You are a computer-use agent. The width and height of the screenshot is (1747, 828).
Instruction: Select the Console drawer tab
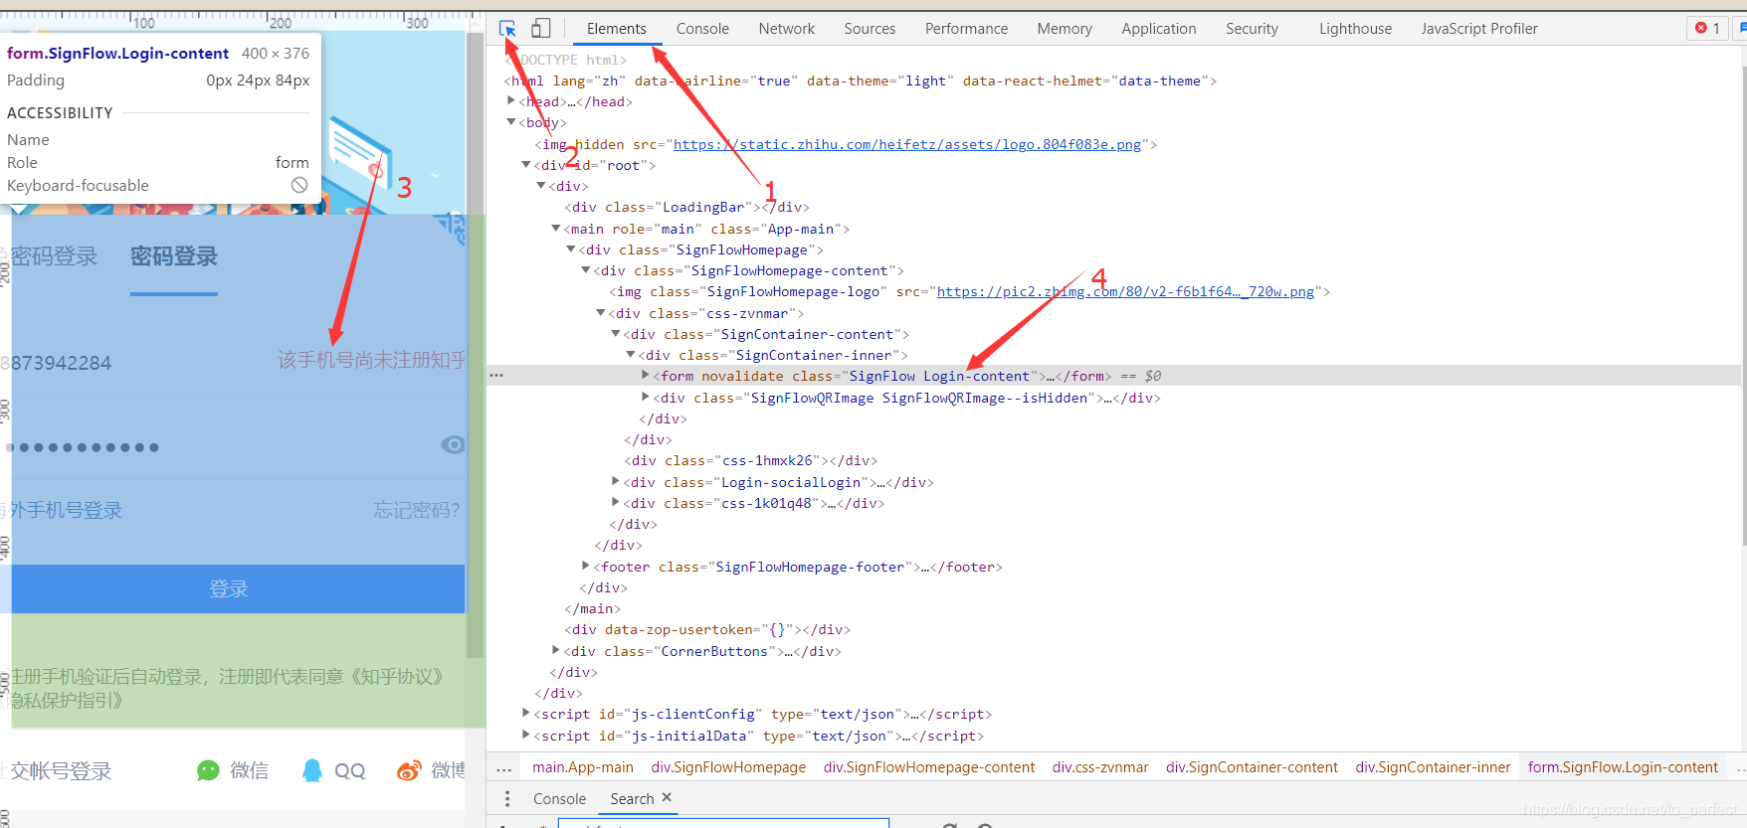tap(559, 799)
